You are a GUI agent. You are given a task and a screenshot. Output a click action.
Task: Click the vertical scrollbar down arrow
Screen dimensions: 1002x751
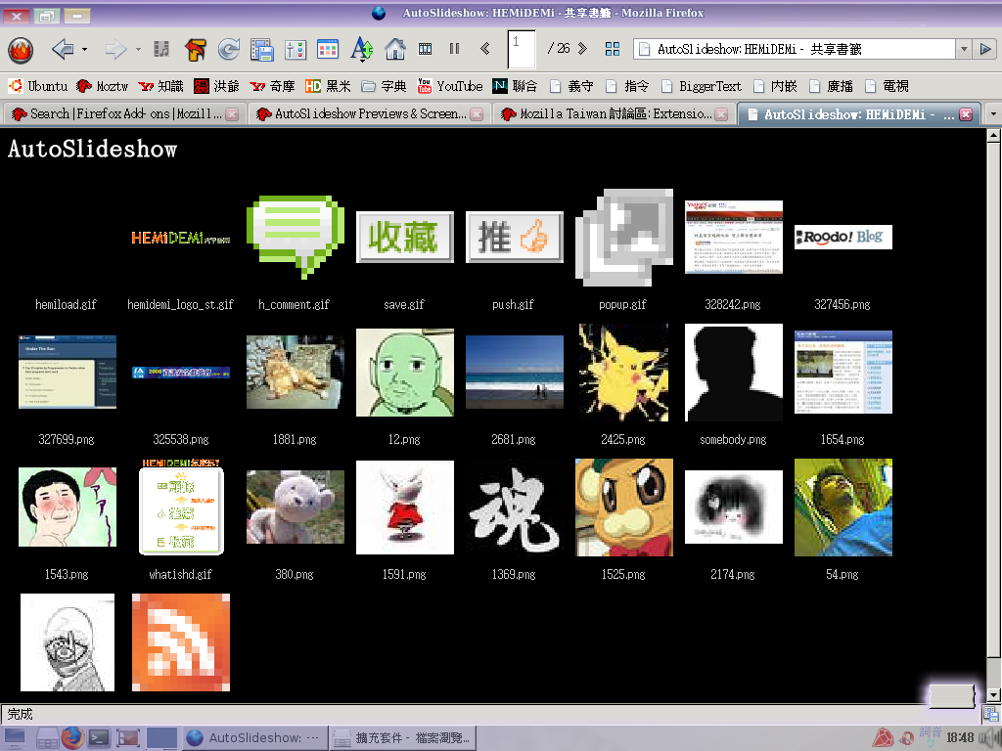[x=993, y=694]
